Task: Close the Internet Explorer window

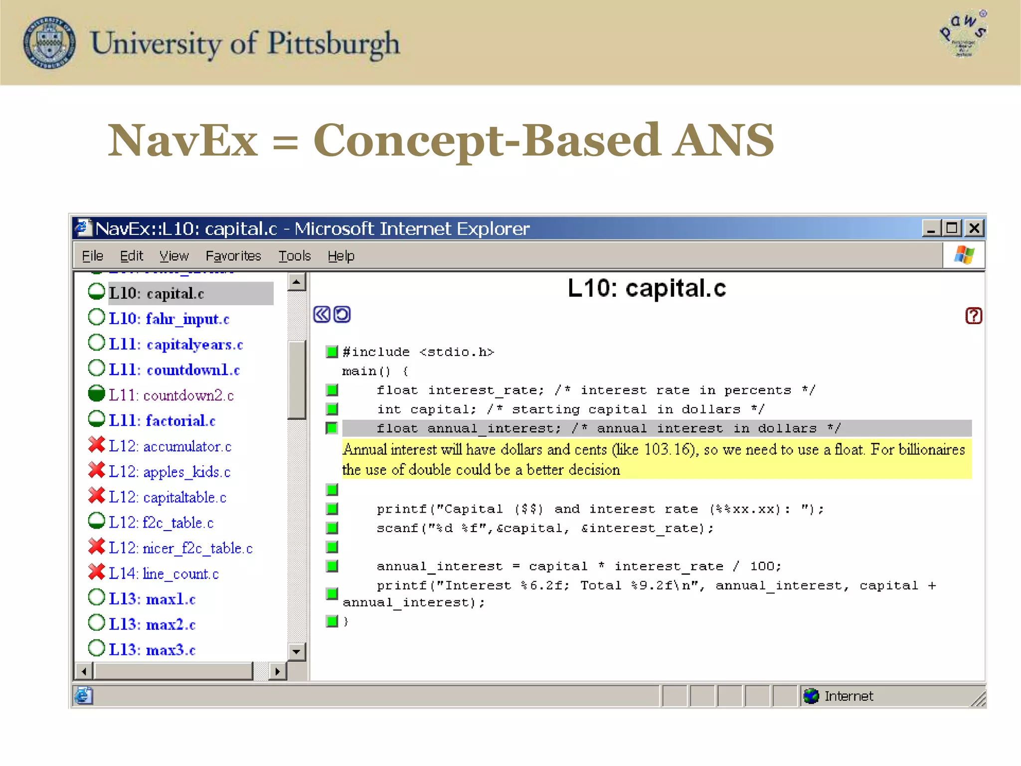Action: [x=974, y=228]
